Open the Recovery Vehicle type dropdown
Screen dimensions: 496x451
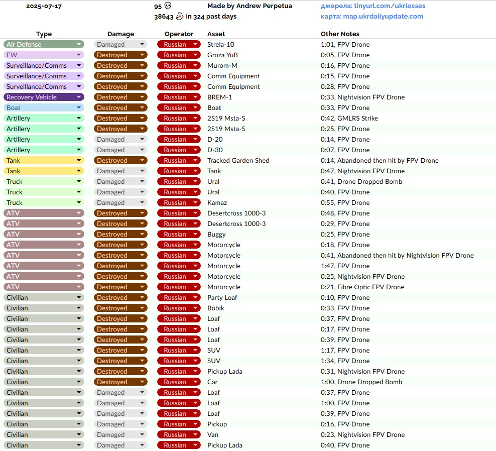point(44,97)
